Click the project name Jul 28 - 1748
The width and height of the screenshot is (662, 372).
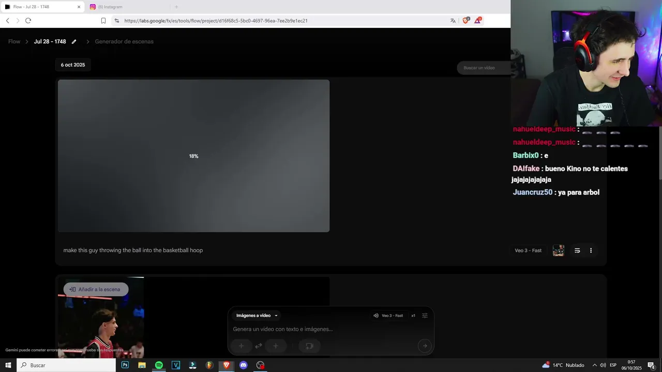[x=50, y=41]
